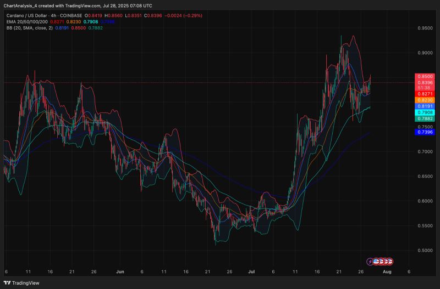Click the purple lightning event icon
This screenshot has height=289, width=440.
pos(369,261)
